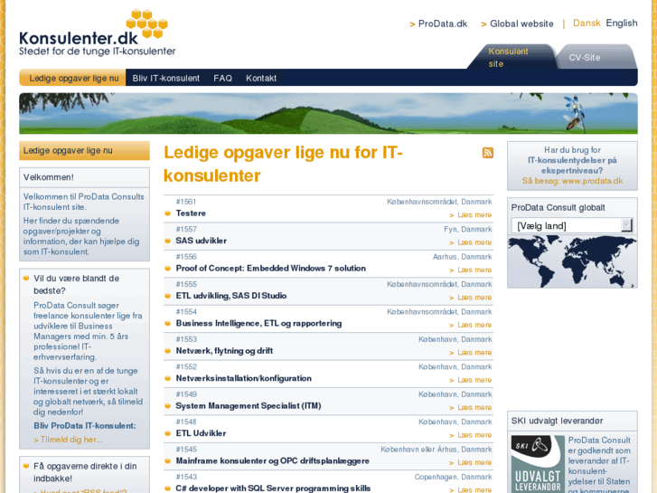Screen dimensions: 657x493
Task: Open ETL udvikling, SAS DI Studio job
Action: (x=231, y=296)
